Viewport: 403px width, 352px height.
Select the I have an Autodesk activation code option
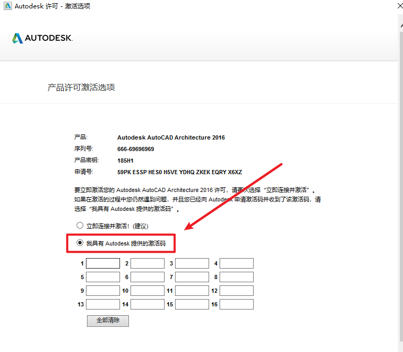point(80,243)
